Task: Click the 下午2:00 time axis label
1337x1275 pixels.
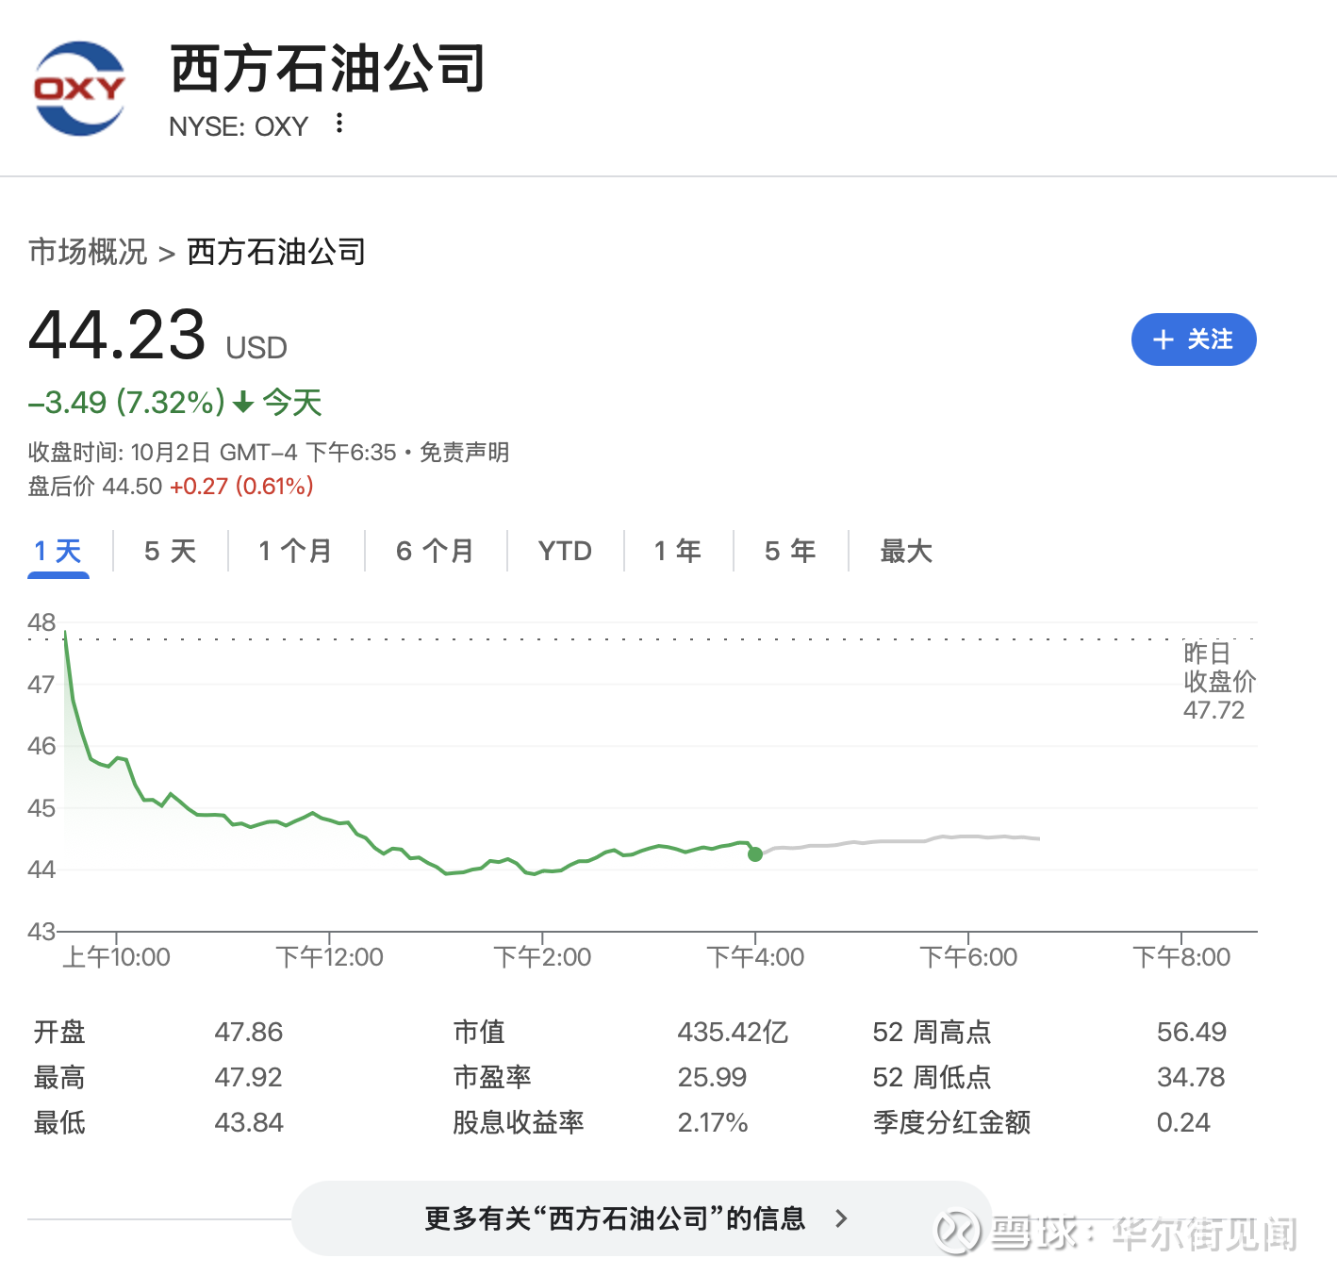Action: tap(542, 957)
